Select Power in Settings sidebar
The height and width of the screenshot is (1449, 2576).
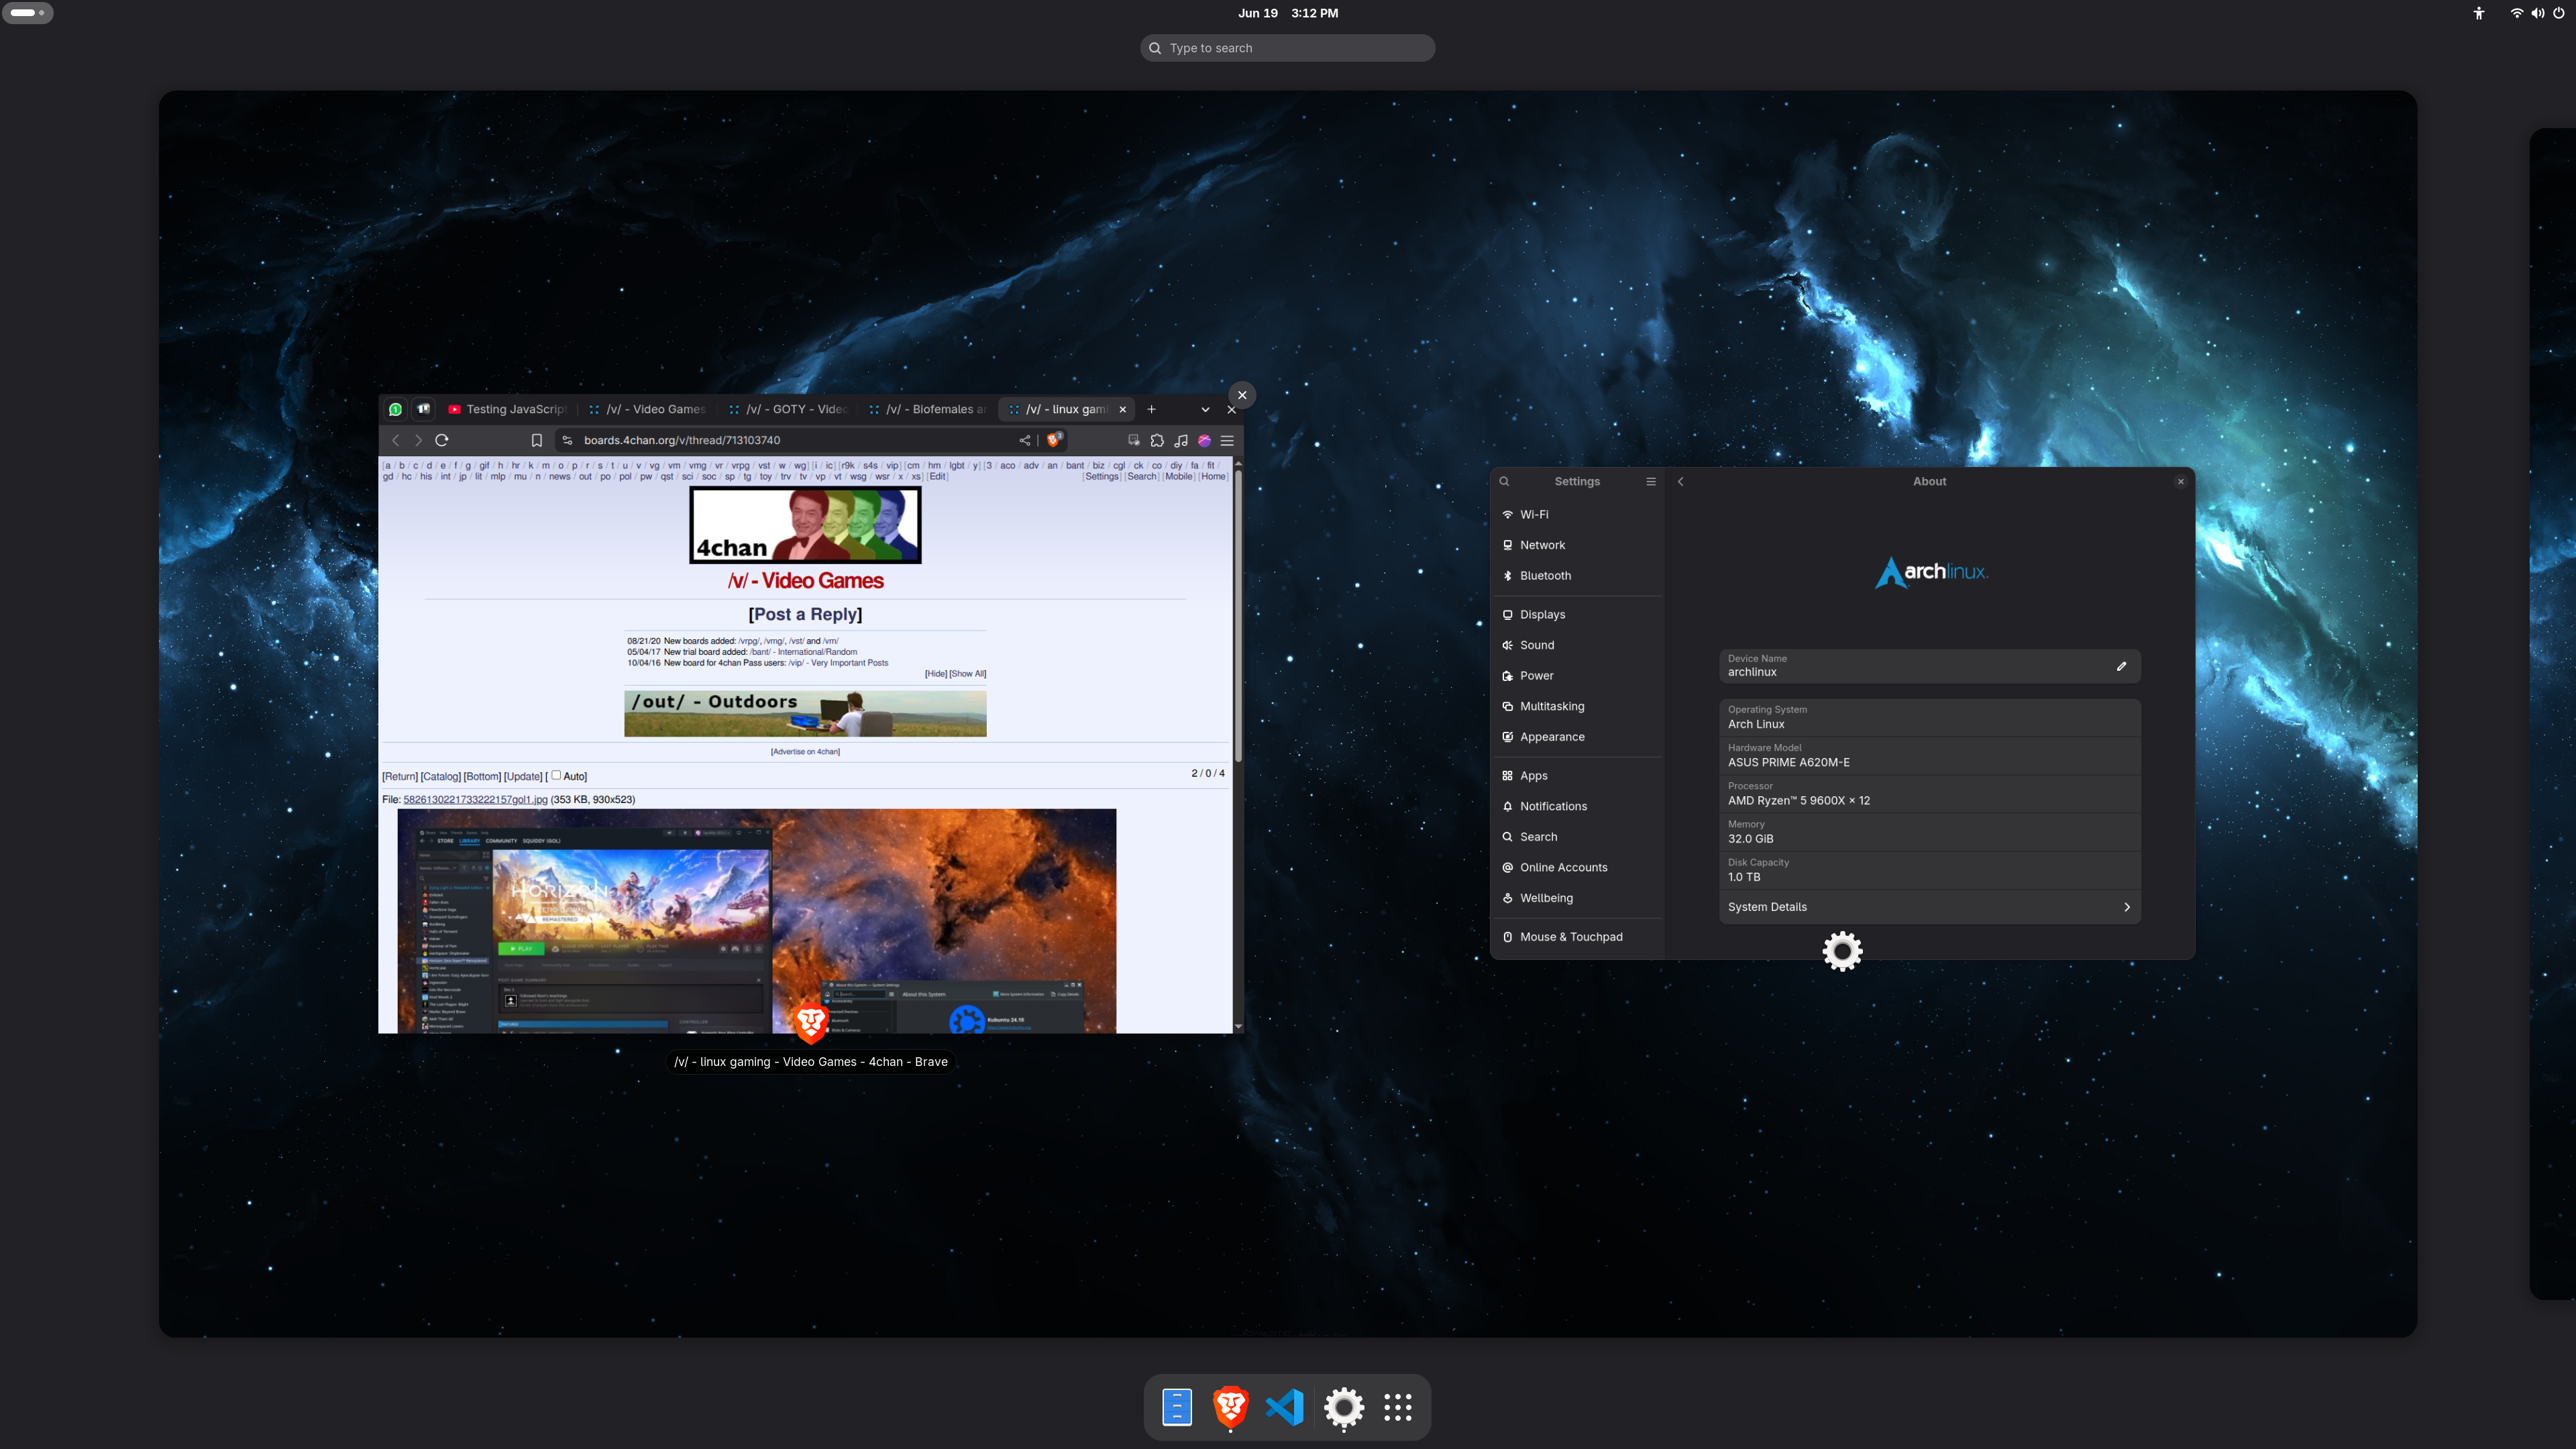(1578, 675)
